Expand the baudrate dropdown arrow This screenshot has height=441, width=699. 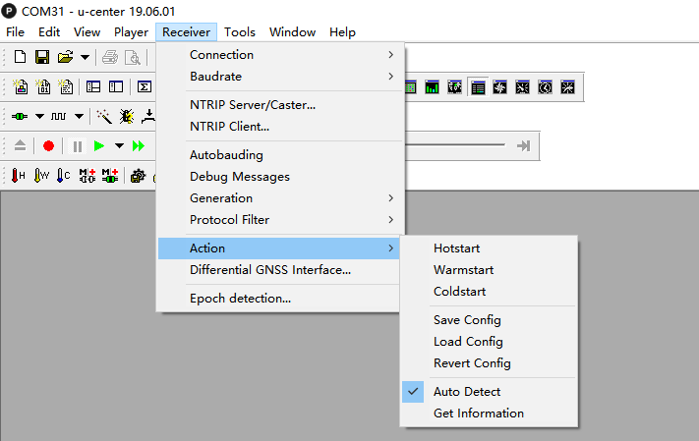79,116
